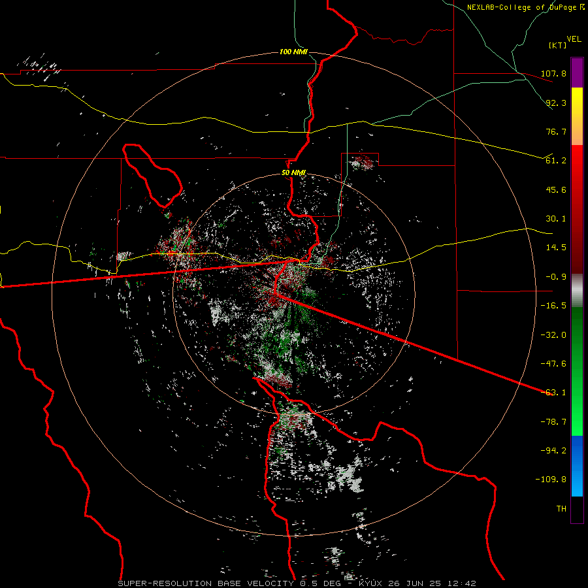Click the 50 NMI range ring label
Screen dimensions: 588x588
(x=293, y=173)
